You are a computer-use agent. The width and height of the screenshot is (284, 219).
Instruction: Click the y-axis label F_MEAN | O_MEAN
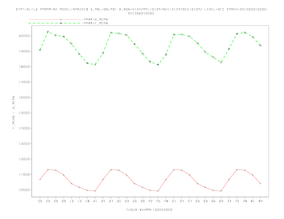point(14,112)
